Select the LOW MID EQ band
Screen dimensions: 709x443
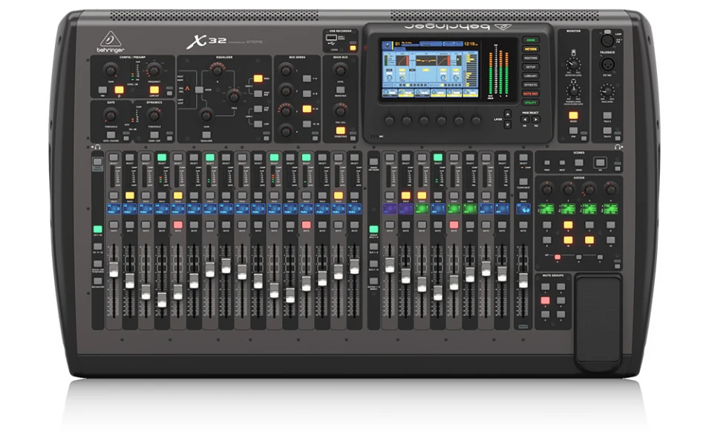point(258,109)
